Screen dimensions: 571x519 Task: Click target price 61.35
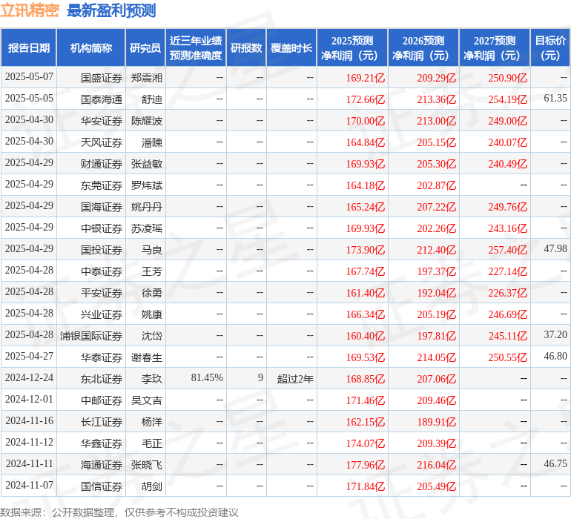(x=555, y=98)
